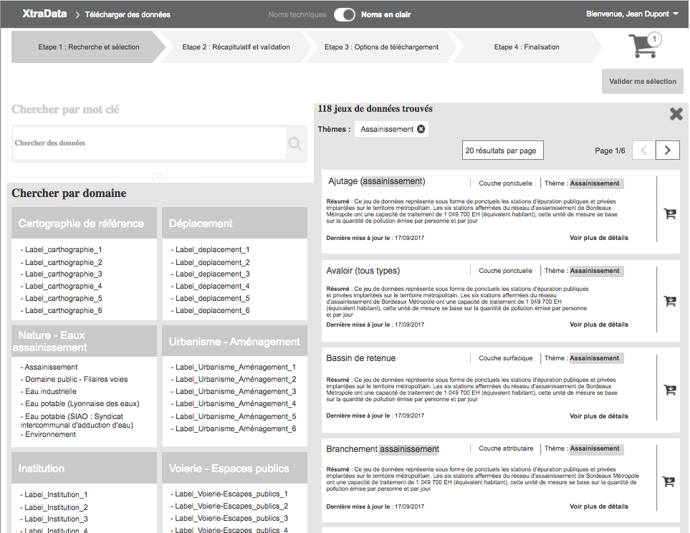Add Ajutage dataset to cart
The height and width of the screenshot is (533, 690).
pos(670,213)
